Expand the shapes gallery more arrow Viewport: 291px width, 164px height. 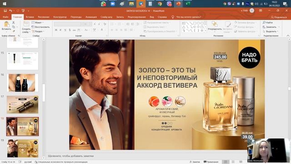[x=206, y=31]
